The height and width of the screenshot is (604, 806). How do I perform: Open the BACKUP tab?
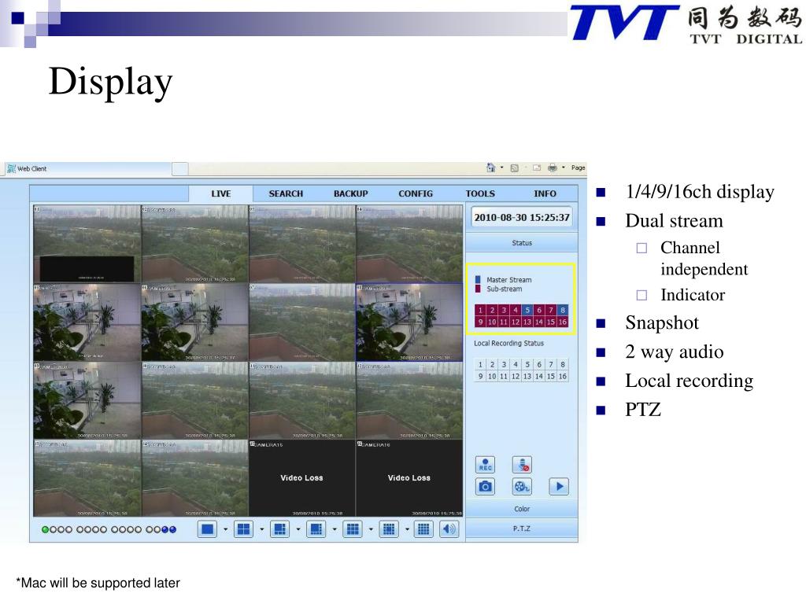350,193
